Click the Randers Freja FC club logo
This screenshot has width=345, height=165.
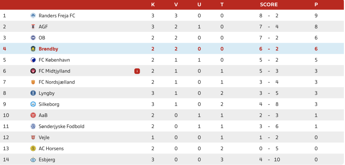[33, 16]
